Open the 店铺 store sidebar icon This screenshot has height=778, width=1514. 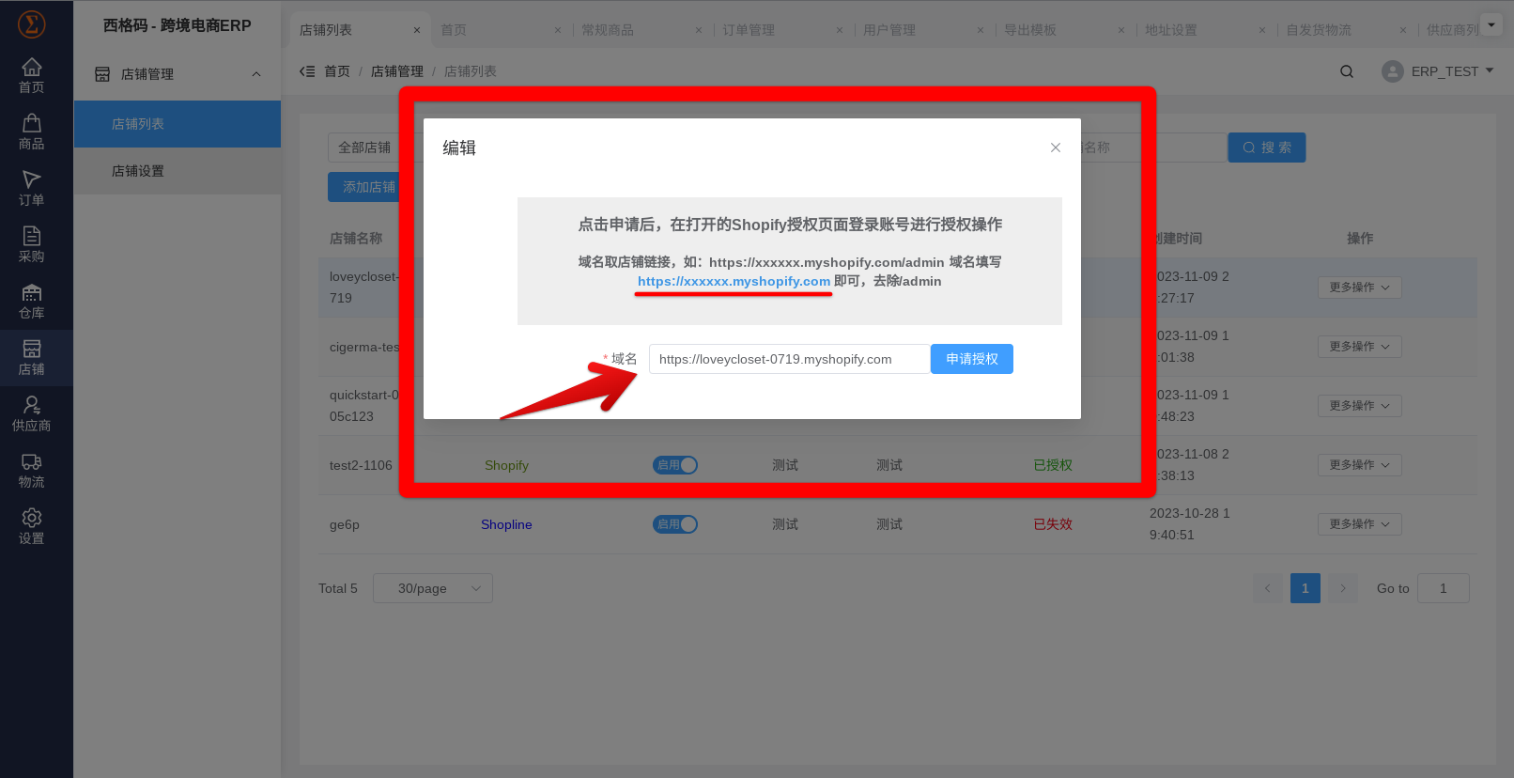click(31, 357)
